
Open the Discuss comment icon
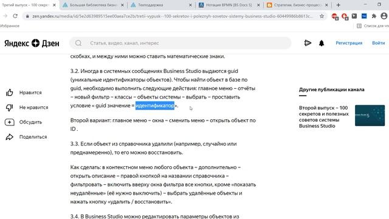10,122
